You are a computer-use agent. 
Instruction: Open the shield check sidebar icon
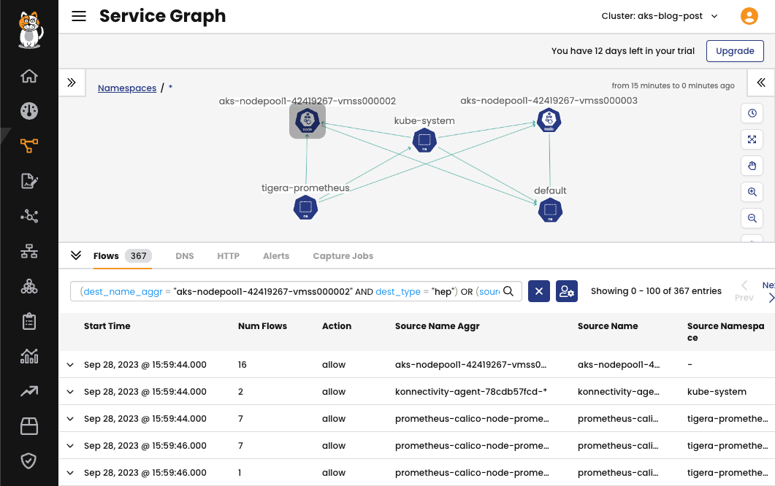click(x=29, y=460)
